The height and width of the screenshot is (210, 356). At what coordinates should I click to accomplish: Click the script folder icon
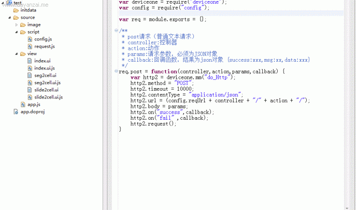coord(23,32)
